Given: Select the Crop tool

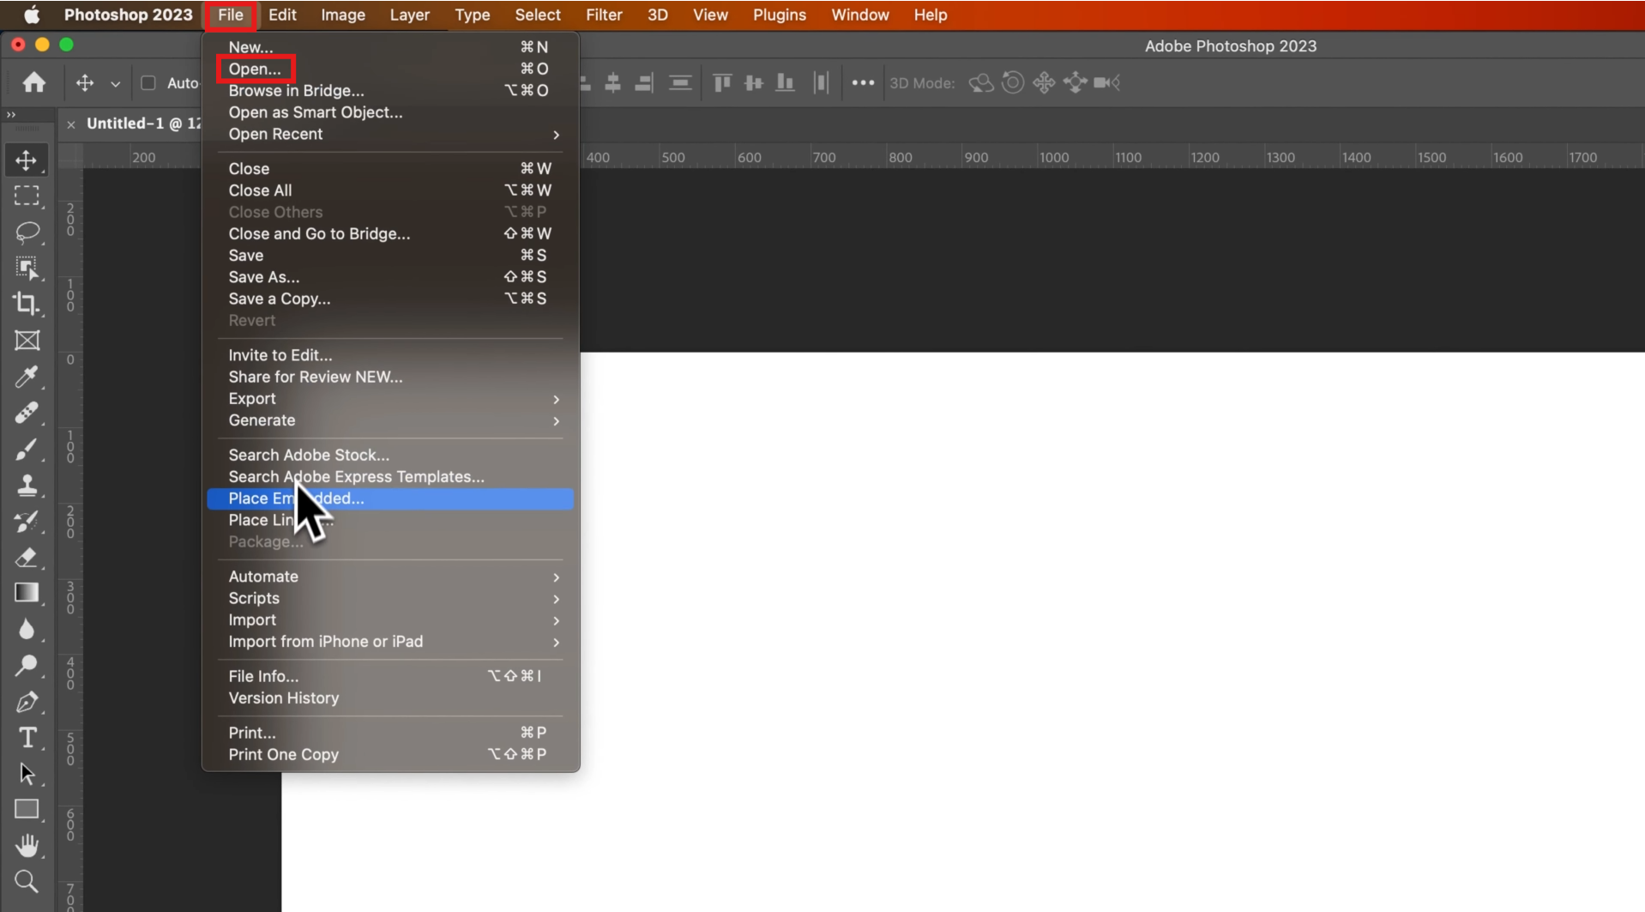Looking at the screenshot, I should (x=27, y=304).
